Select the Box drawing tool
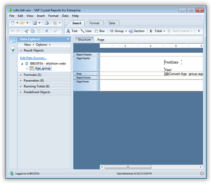 [100, 31]
